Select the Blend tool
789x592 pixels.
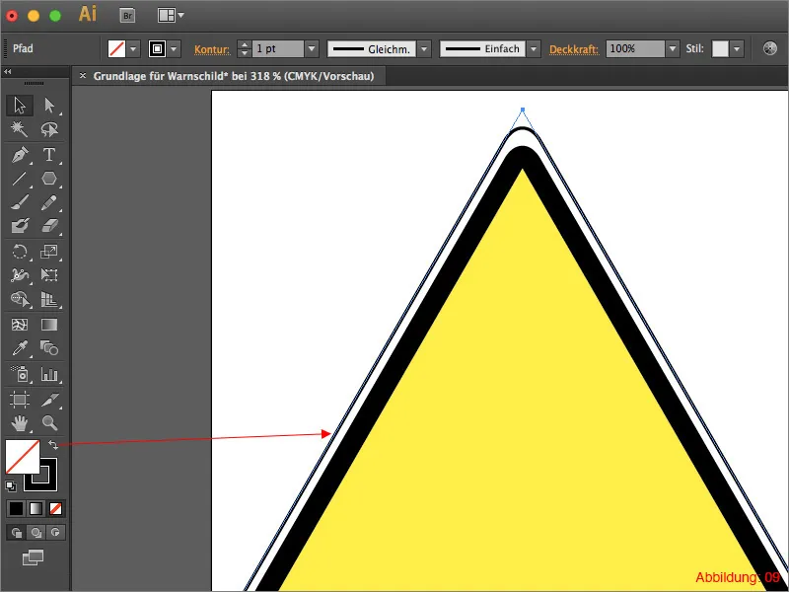pyautogui.click(x=49, y=348)
